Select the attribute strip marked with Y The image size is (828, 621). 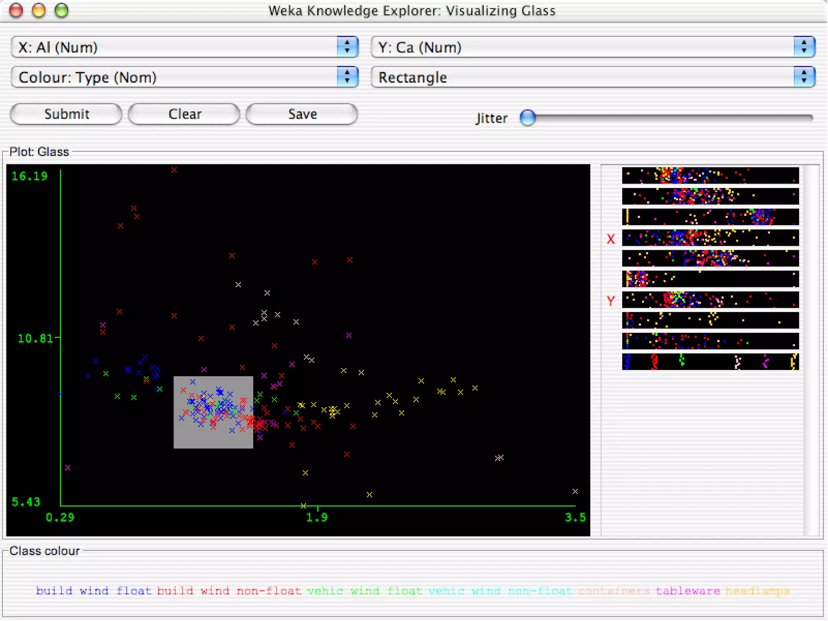click(710, 300)
